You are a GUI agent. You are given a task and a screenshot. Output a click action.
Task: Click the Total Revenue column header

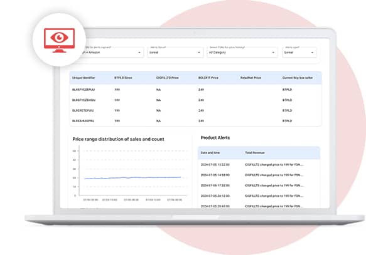click(x=255, y=153)
